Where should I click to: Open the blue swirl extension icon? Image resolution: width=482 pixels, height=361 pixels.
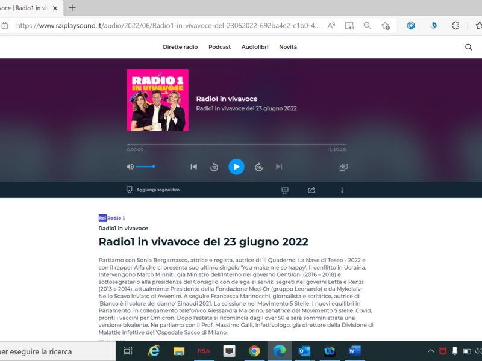[433, 26]
